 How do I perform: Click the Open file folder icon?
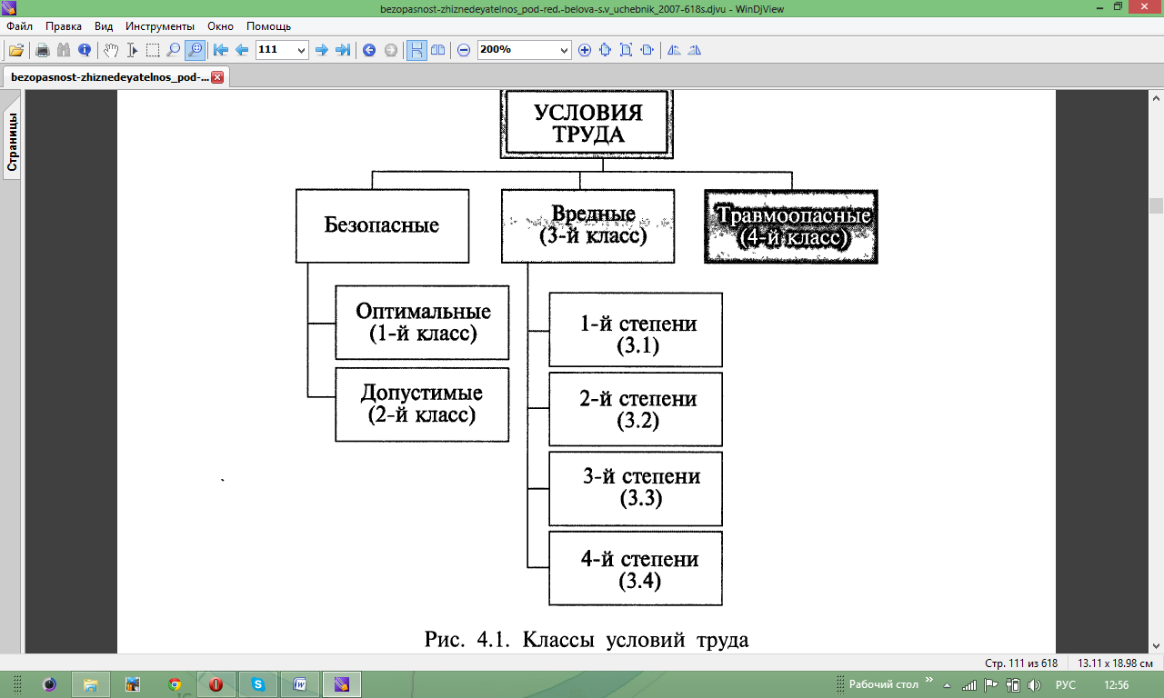[15, 50]
